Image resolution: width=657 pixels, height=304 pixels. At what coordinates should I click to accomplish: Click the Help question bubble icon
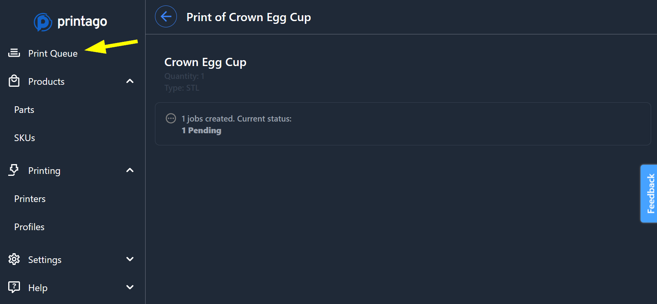coord(14,287)
